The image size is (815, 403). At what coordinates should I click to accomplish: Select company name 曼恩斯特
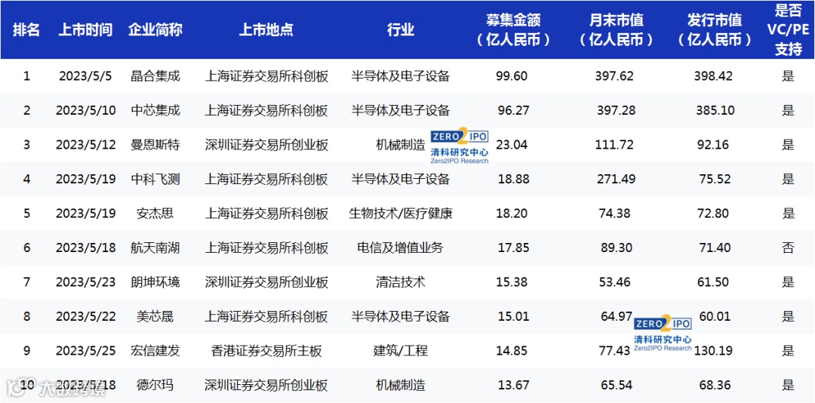coord(155,145)
